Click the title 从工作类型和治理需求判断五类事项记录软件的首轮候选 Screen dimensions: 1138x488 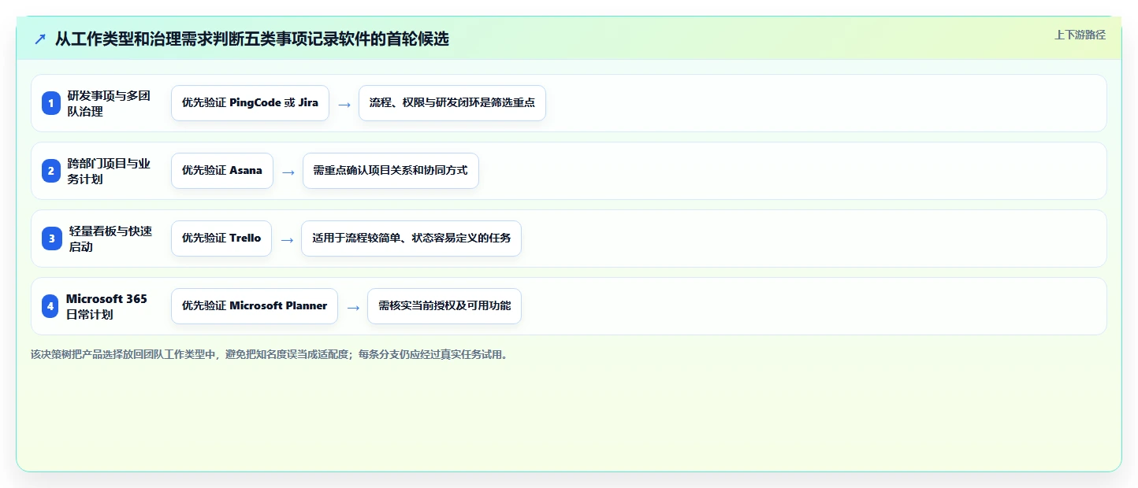[252, 39]
